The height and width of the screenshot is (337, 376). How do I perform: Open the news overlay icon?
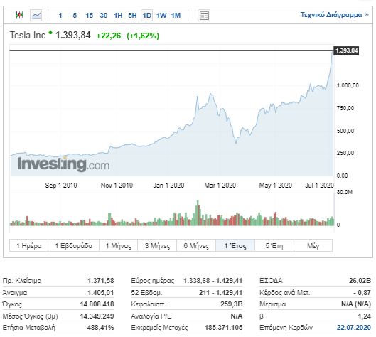point(204,16)
